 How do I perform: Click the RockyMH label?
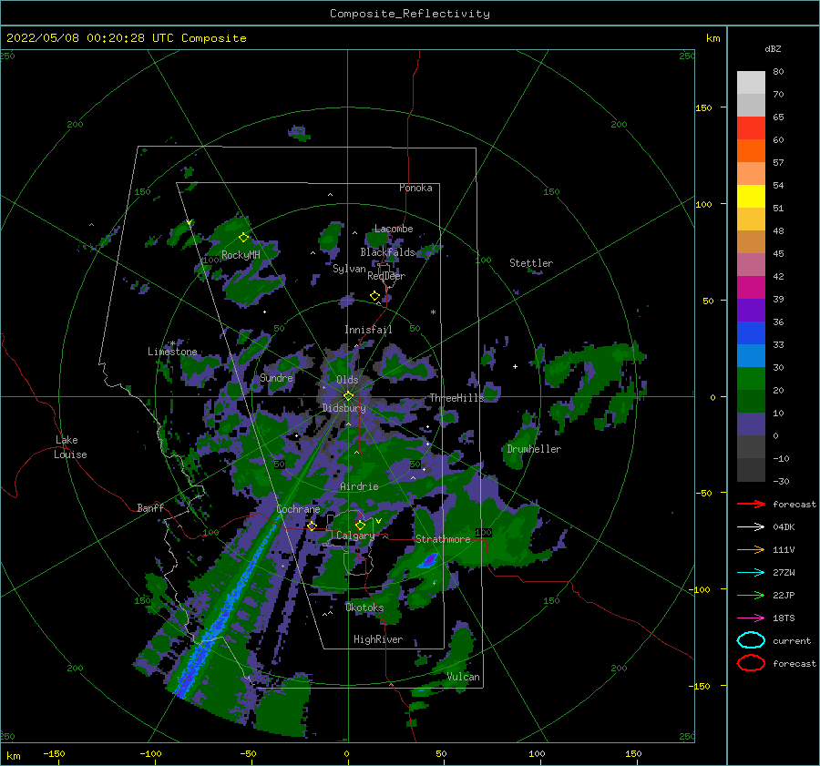[x=241, y=255]
